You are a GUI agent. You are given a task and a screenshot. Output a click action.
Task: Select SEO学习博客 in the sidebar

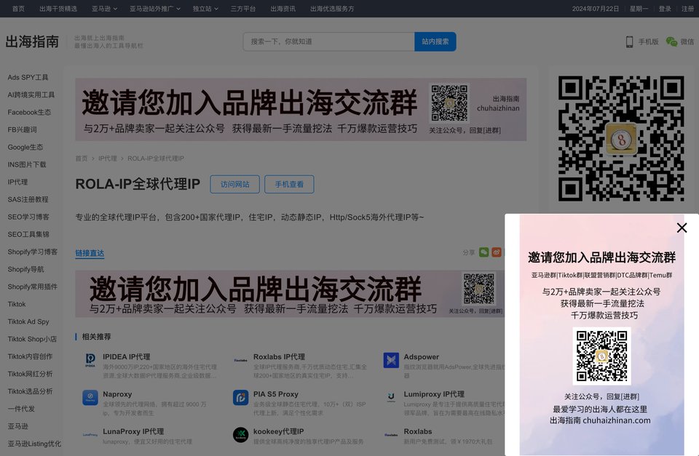pos(28,217)
